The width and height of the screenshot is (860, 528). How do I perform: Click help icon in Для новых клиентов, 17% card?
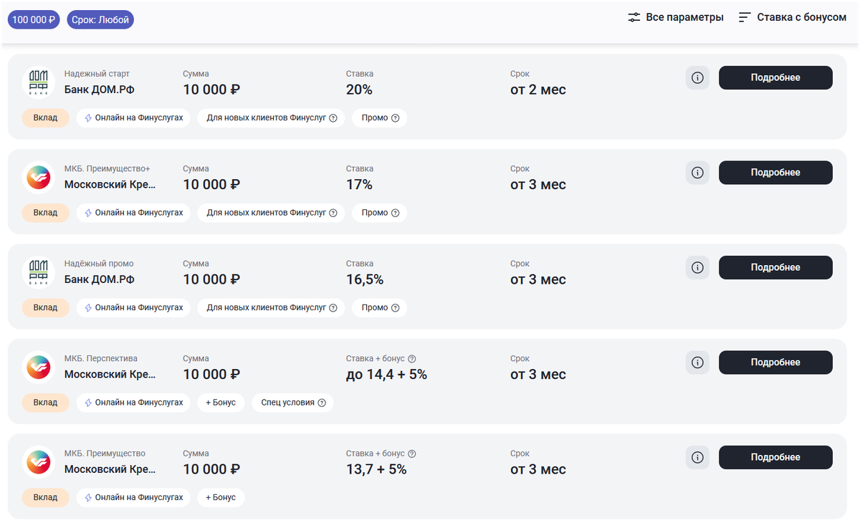click(333, 213)
